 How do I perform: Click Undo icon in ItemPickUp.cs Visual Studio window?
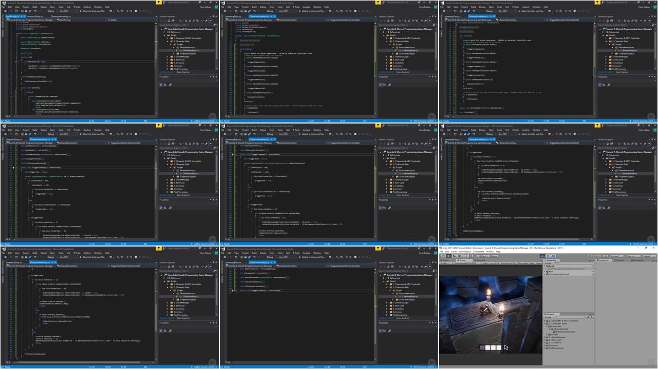tap(35, 11)
